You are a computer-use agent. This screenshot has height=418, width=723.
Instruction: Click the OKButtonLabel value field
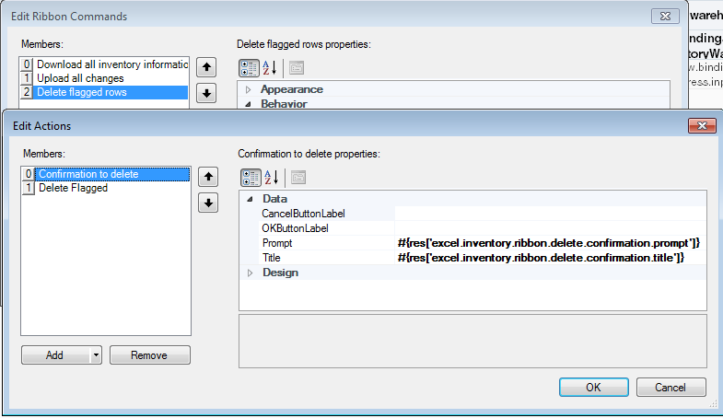coord(551,228)
